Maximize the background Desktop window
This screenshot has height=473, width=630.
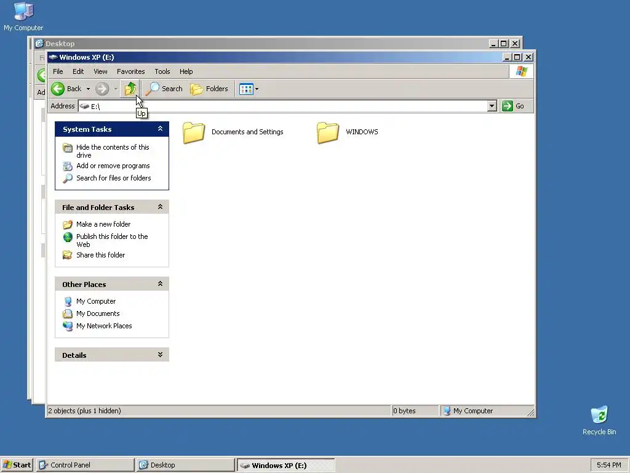coord(504,44)
